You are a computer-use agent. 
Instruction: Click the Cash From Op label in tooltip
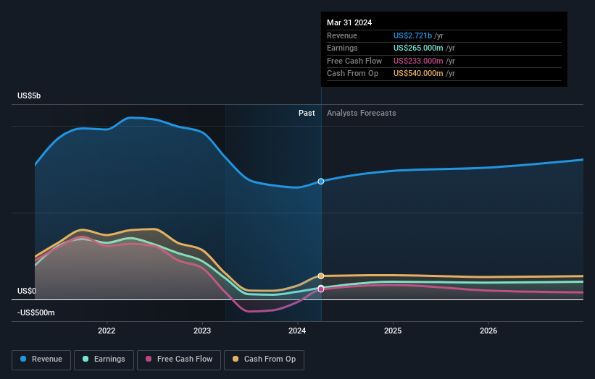point(352,74)
